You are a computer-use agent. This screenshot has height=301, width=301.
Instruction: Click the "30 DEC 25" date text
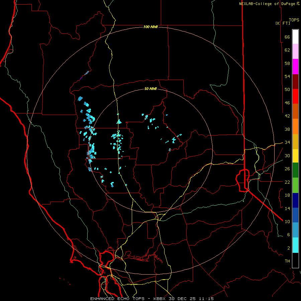(x=182, y=299)
